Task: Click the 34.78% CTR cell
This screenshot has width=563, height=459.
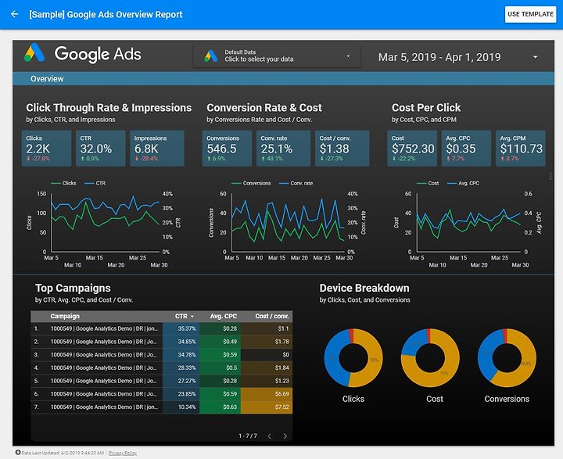Action: 181,355
